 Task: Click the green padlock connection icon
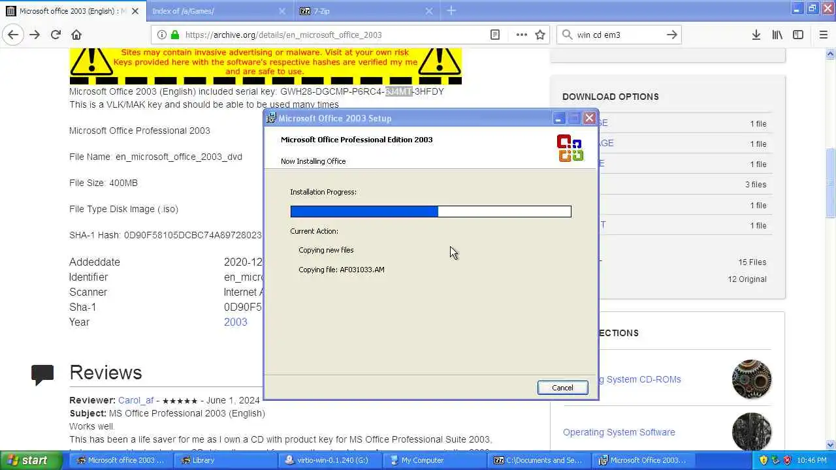tap(175, 35)
